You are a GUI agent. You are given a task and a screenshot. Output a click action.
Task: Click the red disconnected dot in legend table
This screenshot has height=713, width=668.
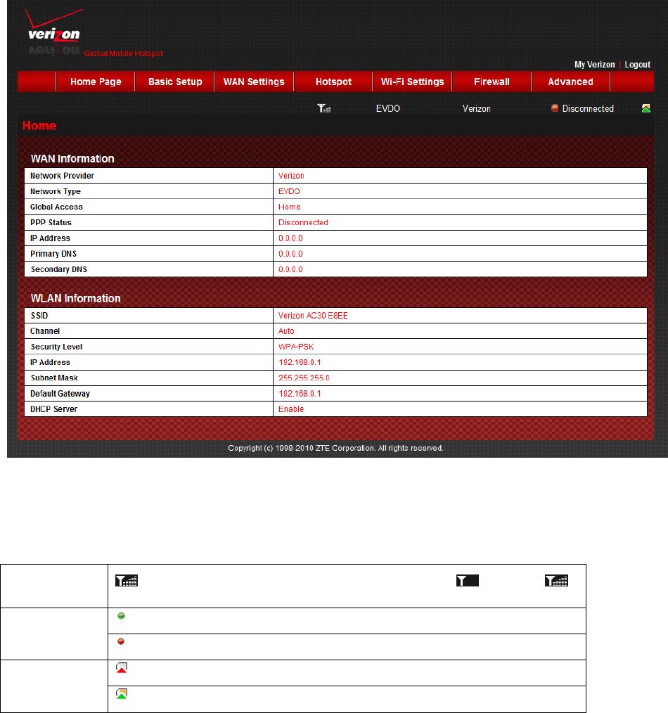(121, 641)
